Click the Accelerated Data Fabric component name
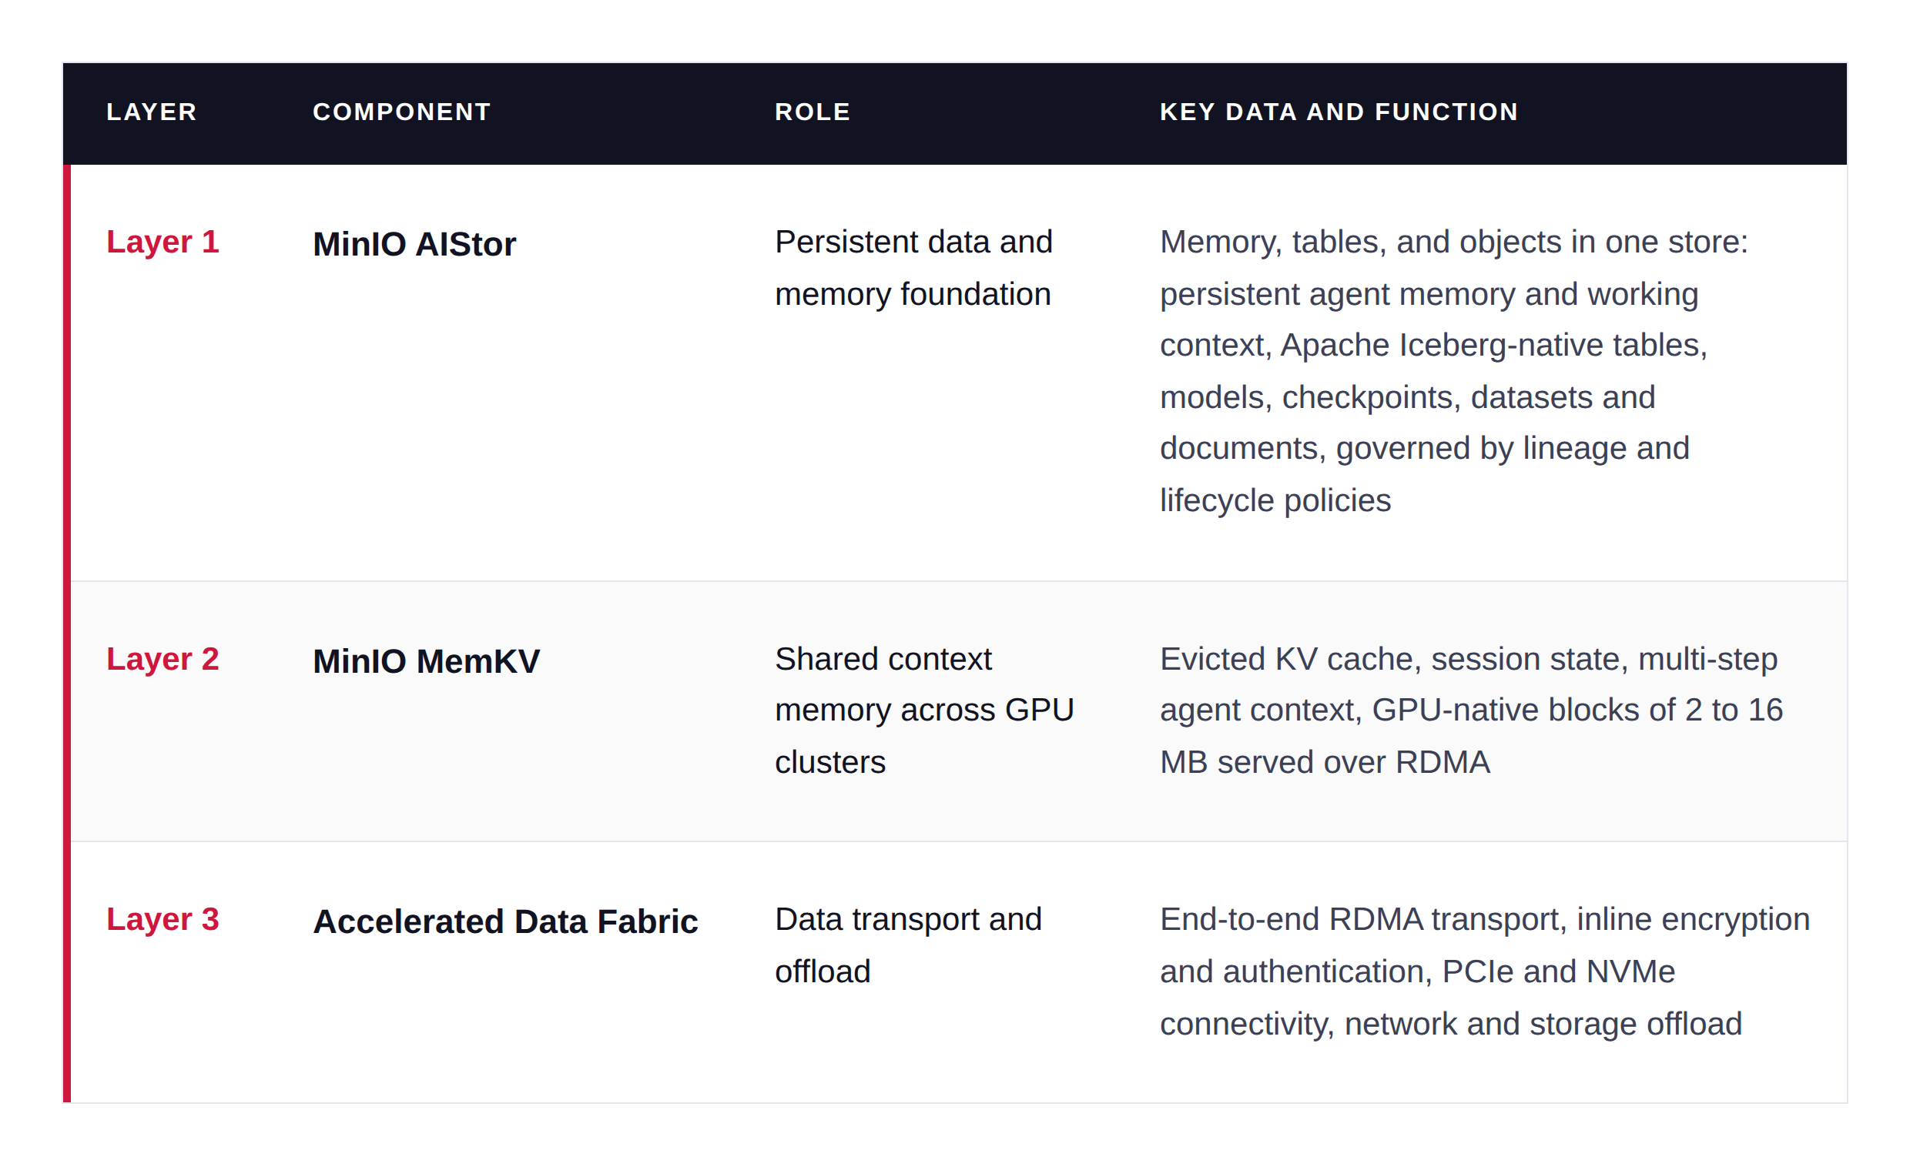The width and height of the screenshot is (1910, 1167). (x=505, y=921)
